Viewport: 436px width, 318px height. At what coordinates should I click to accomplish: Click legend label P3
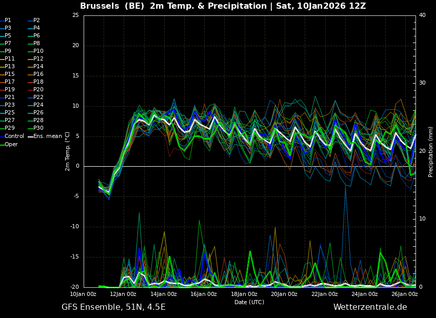click(x=8, y=28)
